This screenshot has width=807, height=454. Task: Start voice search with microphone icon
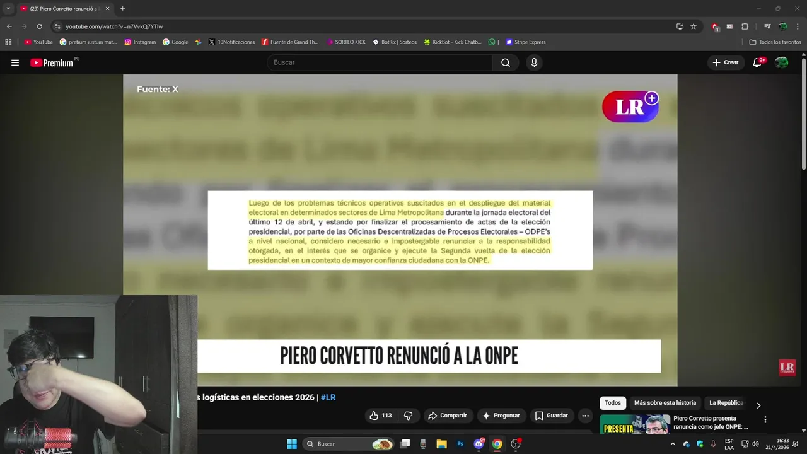(534, 62)
